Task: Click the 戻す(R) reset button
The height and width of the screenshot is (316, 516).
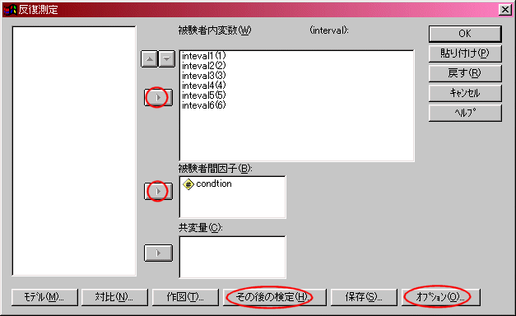Action: pos(465,73)
